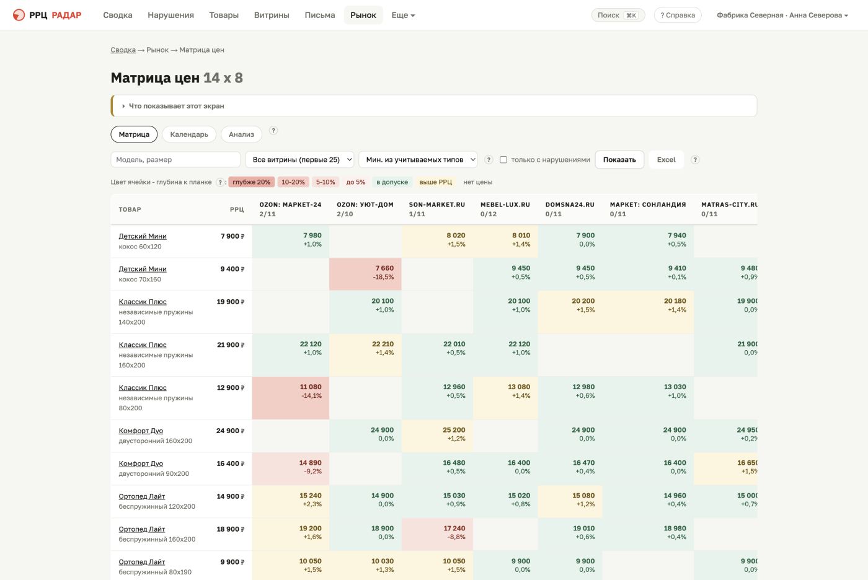Image resolution: width=868 pixels, height=580 pixels.
Task: Open 'Детский Мини' кокос 60x120 product link
Action: point(143,236)
